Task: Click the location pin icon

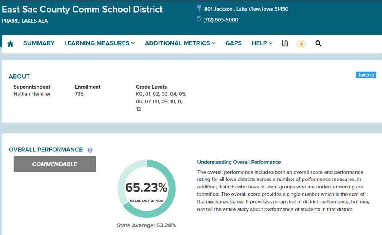Action: [199, 8]
